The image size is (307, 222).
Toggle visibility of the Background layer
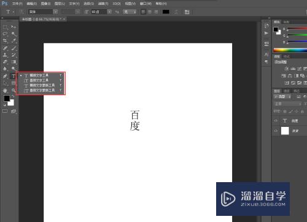point(276,131)
